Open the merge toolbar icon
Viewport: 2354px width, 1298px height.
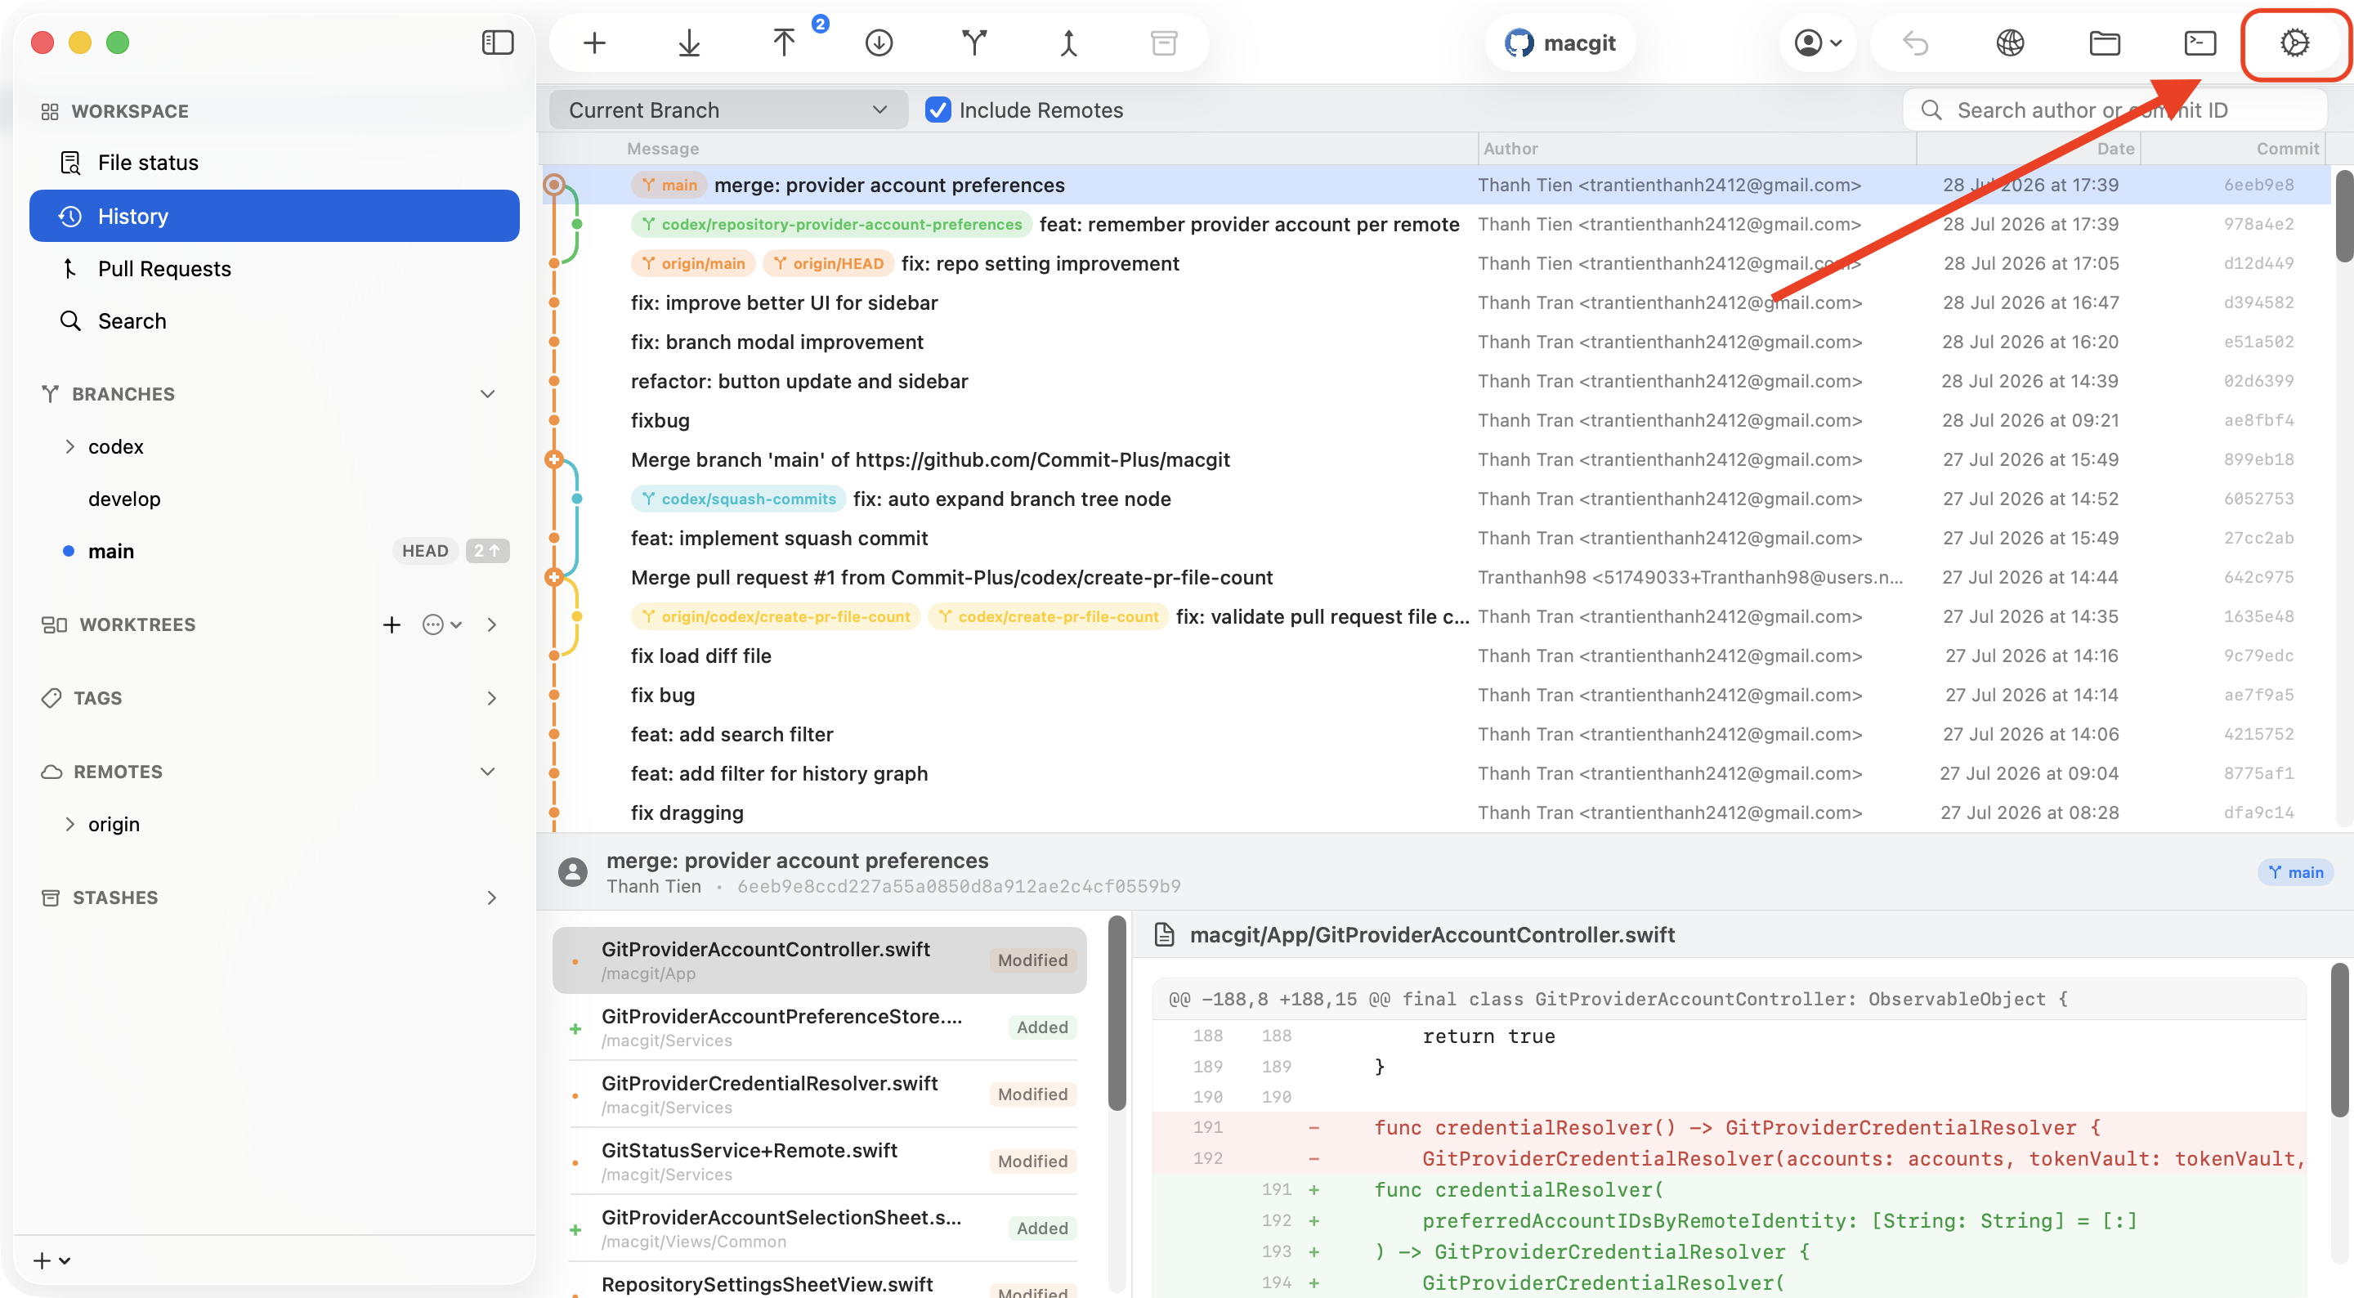(x=1068, y=42)
